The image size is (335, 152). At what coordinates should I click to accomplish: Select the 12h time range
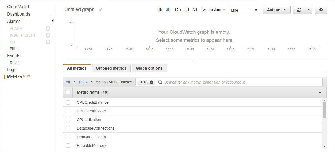coord(178,10)
